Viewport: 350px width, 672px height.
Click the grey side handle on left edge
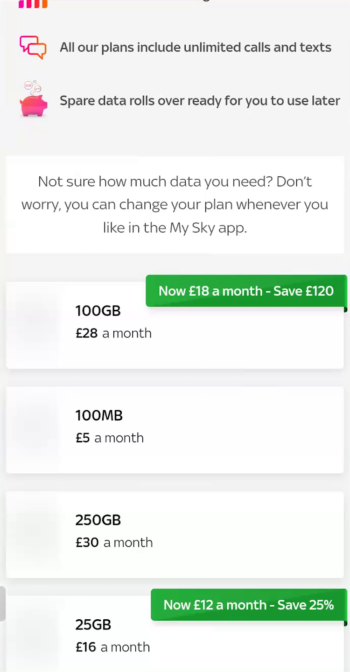coord(2,603)
